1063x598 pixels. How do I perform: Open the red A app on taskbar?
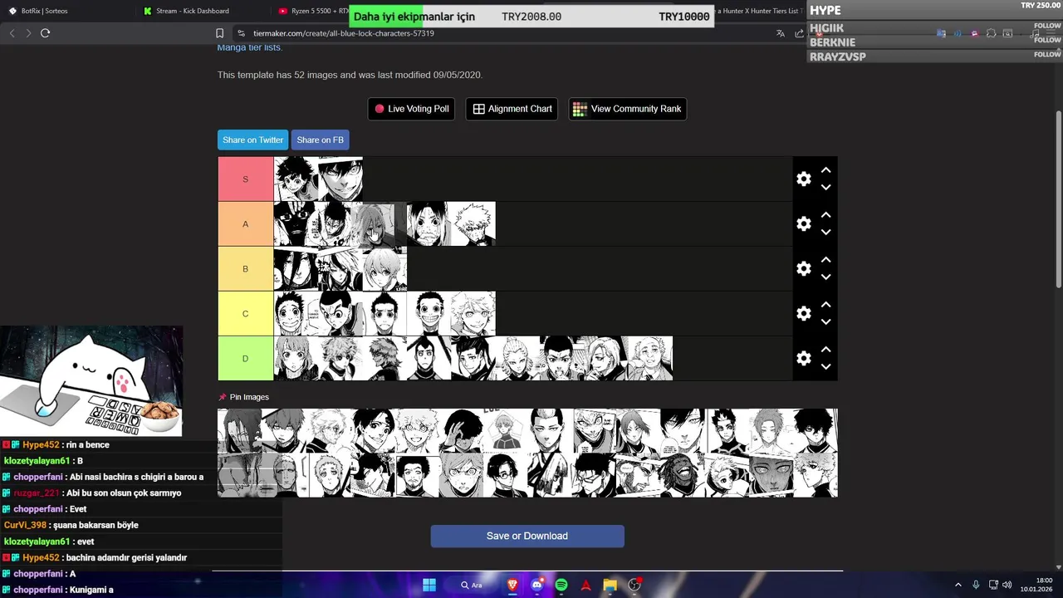point(585,585)
